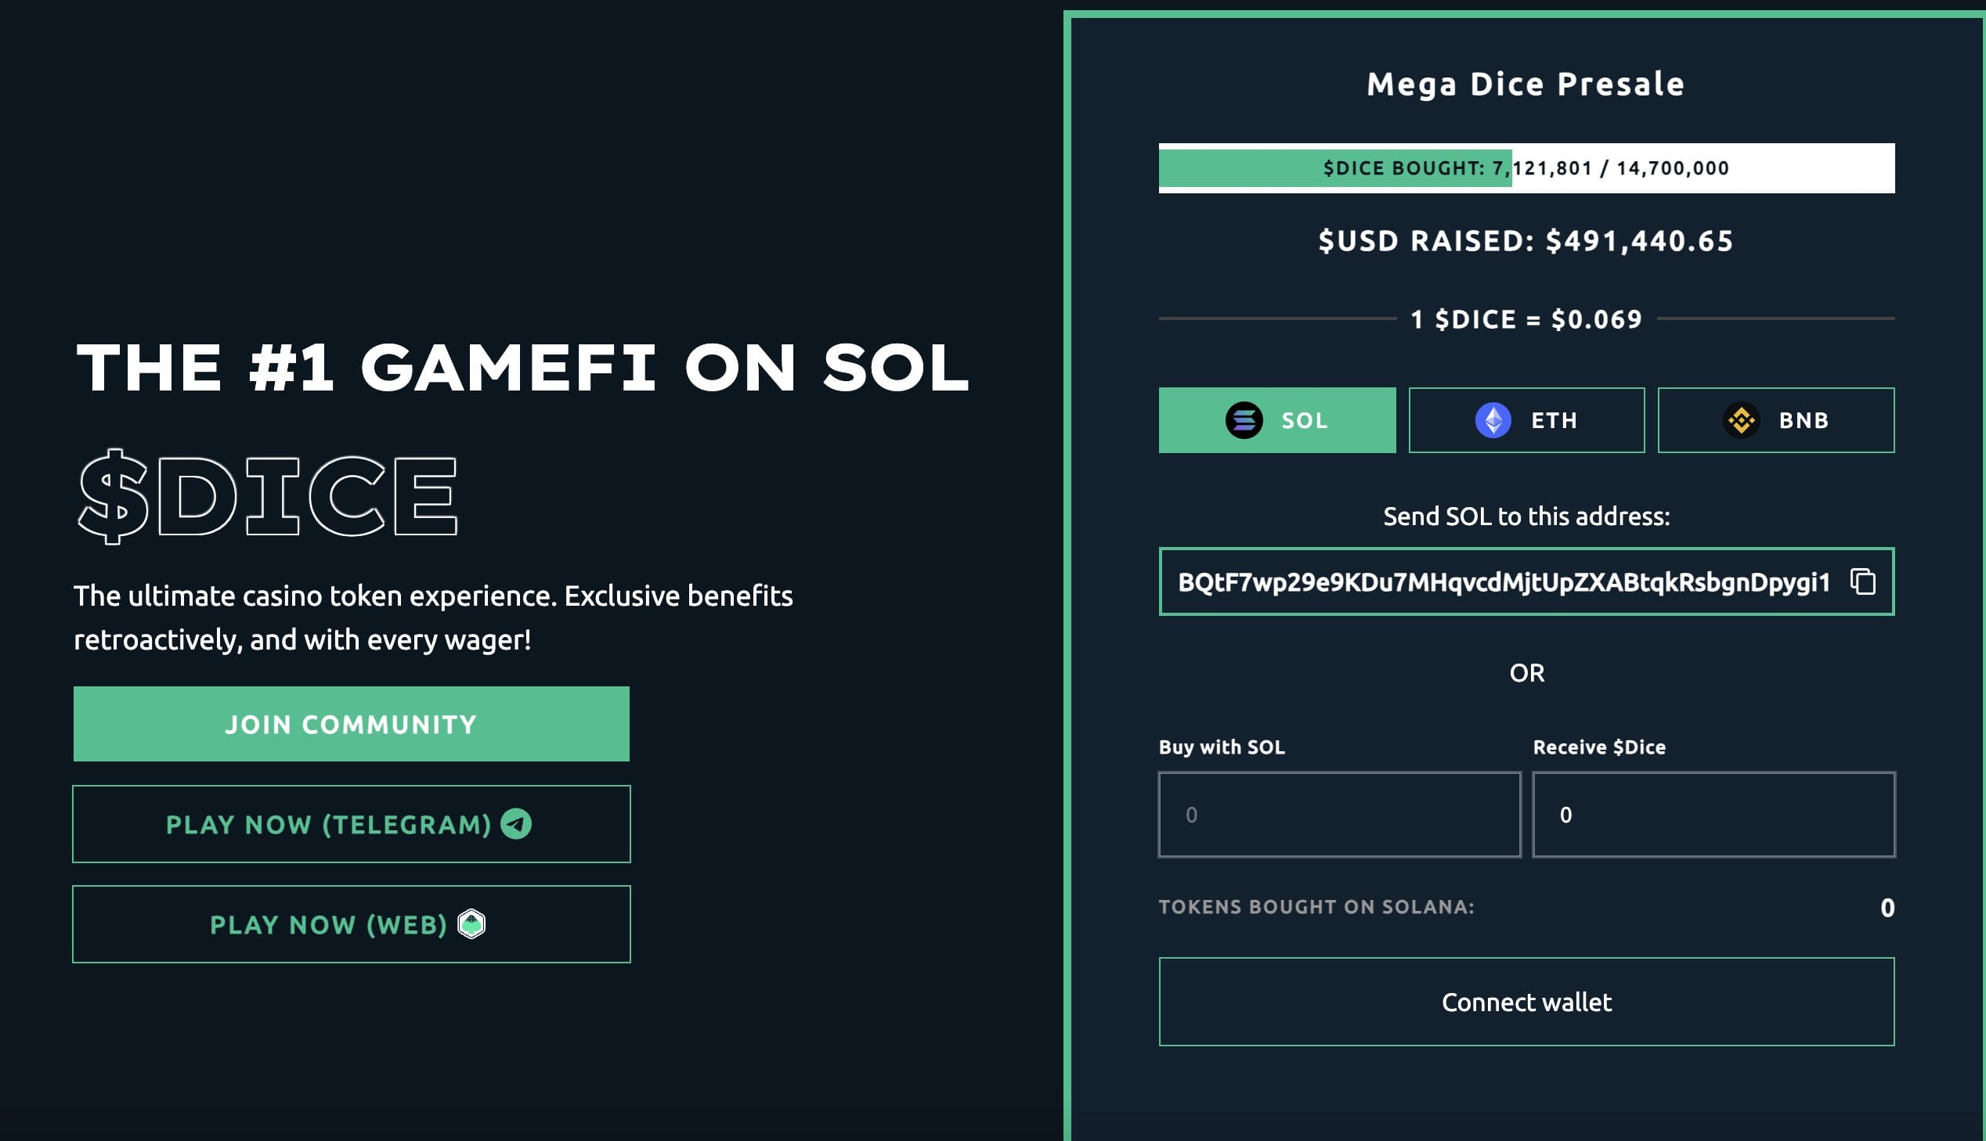Click the tokens bought value 0

pos(1887,908)
